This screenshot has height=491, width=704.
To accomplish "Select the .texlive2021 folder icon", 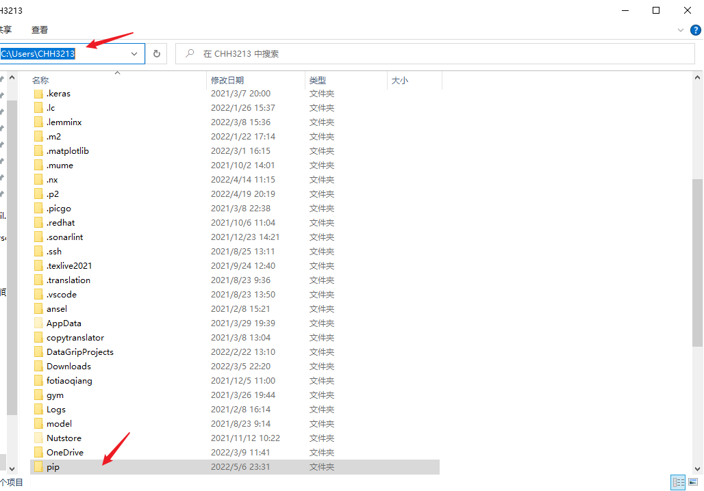I will (x=39, y=266).
